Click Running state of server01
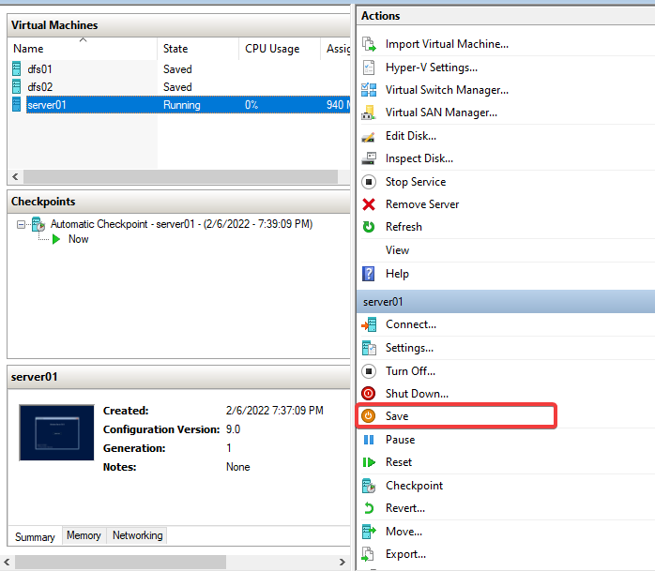Screen dimensions: 655x571 click(182, 105)
